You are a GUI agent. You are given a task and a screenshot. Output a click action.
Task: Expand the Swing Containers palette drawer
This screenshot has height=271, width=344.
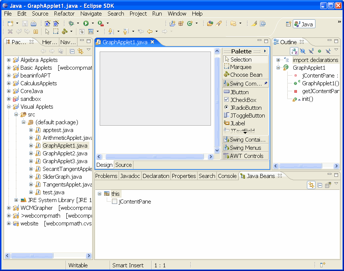245,139
